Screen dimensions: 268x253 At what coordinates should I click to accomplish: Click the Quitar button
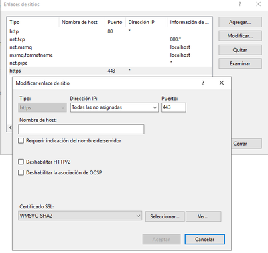coord(240,50)
